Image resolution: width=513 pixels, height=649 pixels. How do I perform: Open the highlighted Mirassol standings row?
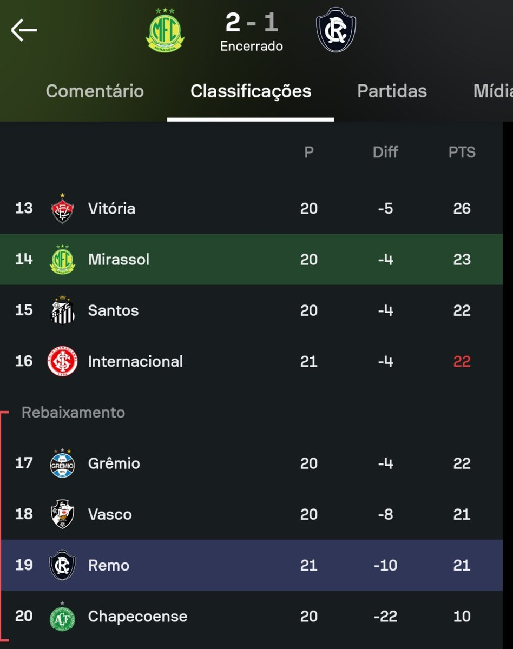pyautogui.click(x=251, y=259)
